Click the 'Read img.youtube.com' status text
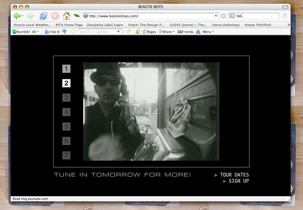 pyautogui.click(x=30, y=199)
